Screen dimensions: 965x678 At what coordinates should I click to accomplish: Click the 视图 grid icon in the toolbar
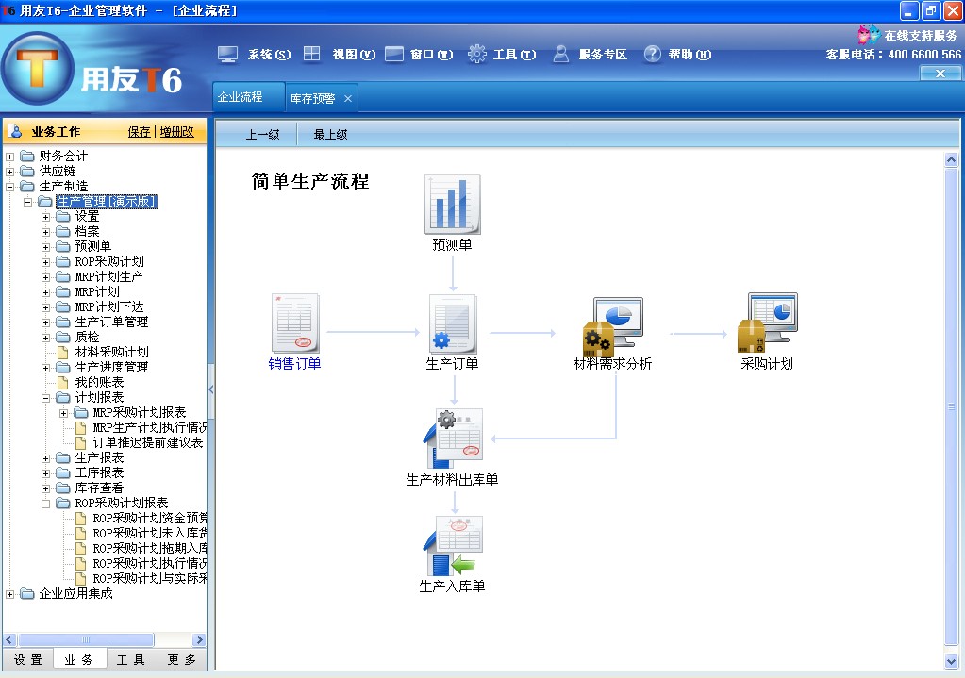[x=312, y=54]
